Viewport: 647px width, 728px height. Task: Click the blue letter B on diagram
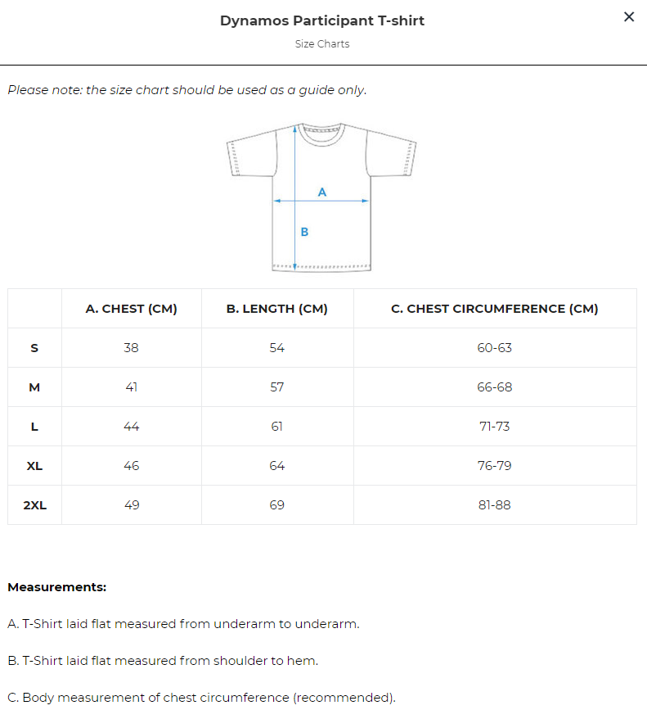tap(304, 233)
